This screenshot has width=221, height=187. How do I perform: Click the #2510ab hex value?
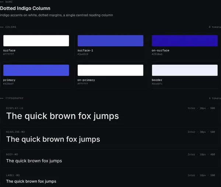[157, 54]
